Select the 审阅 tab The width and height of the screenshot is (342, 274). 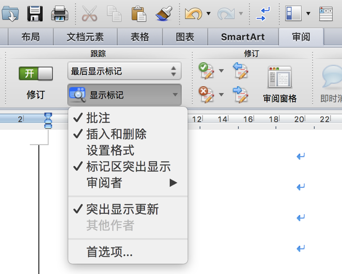(301, 37)
